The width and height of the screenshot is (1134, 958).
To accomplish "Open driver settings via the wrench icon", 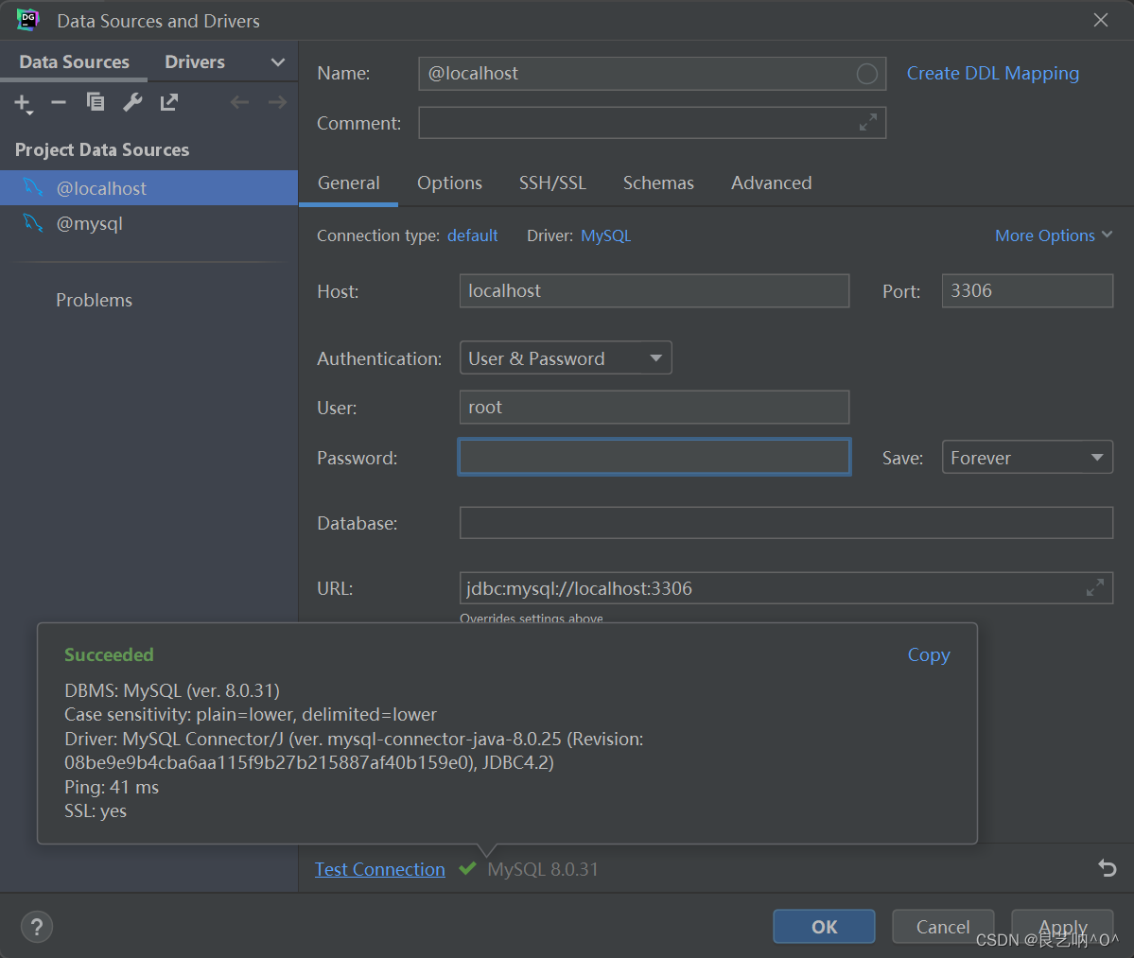I will (x=132, y=103).
